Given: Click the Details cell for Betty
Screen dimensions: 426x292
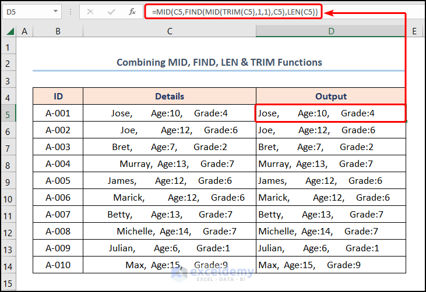Looking at the screenshot, I should point(170,214).
